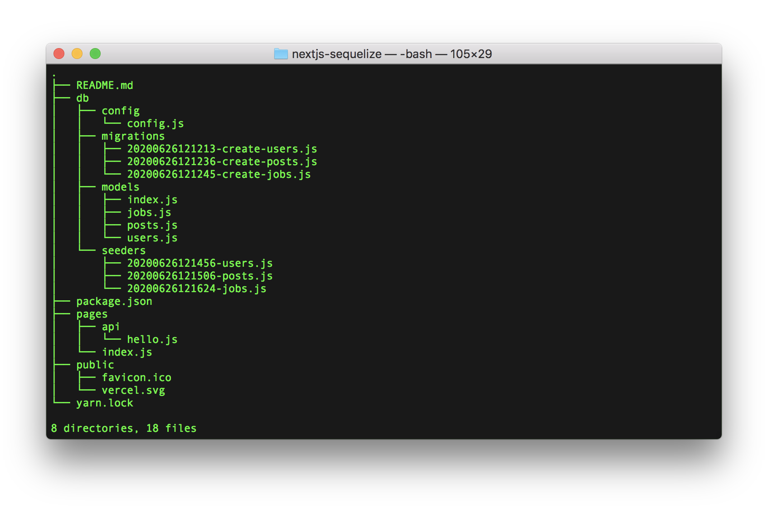Click the db directory entry
The image size is (777, 509).
[83, 98]
